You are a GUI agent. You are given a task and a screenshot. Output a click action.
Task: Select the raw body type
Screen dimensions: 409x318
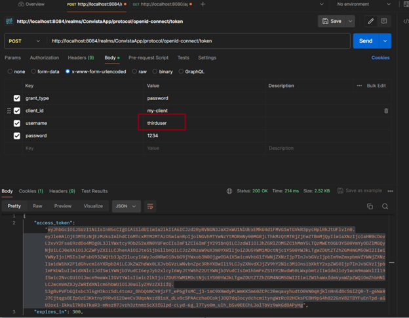[134, 71]
